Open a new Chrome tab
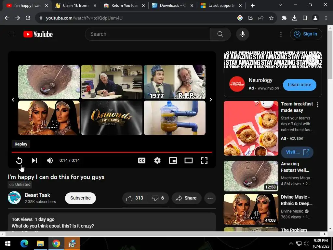This screenshot has width=333, height=250. [x=252, y=6]
